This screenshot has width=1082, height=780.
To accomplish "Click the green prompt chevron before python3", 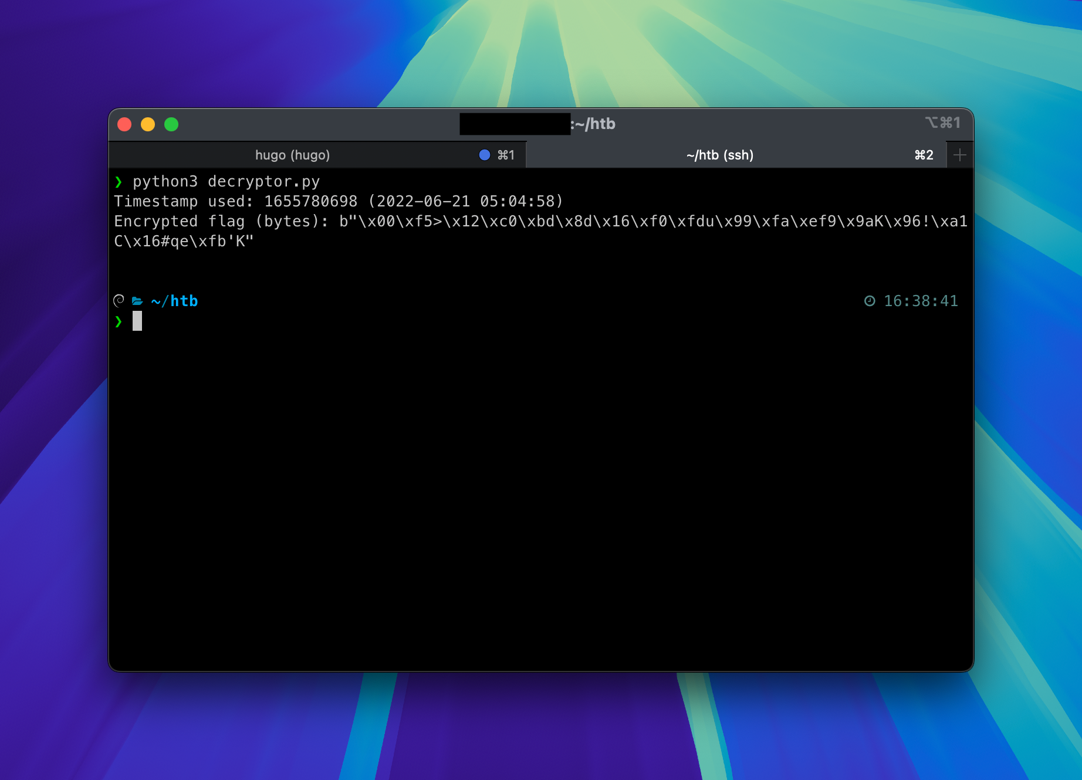I will point(119,182).
